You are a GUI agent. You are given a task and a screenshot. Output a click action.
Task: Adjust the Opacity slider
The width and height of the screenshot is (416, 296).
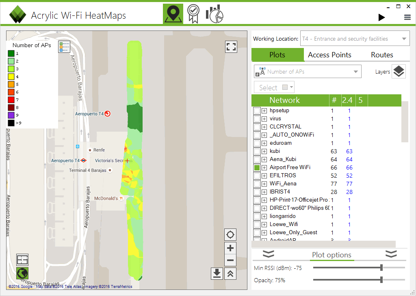click(359, 280)
